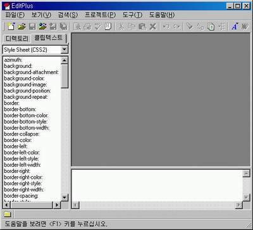Click the Undo arrow icon

coord(166,27)
